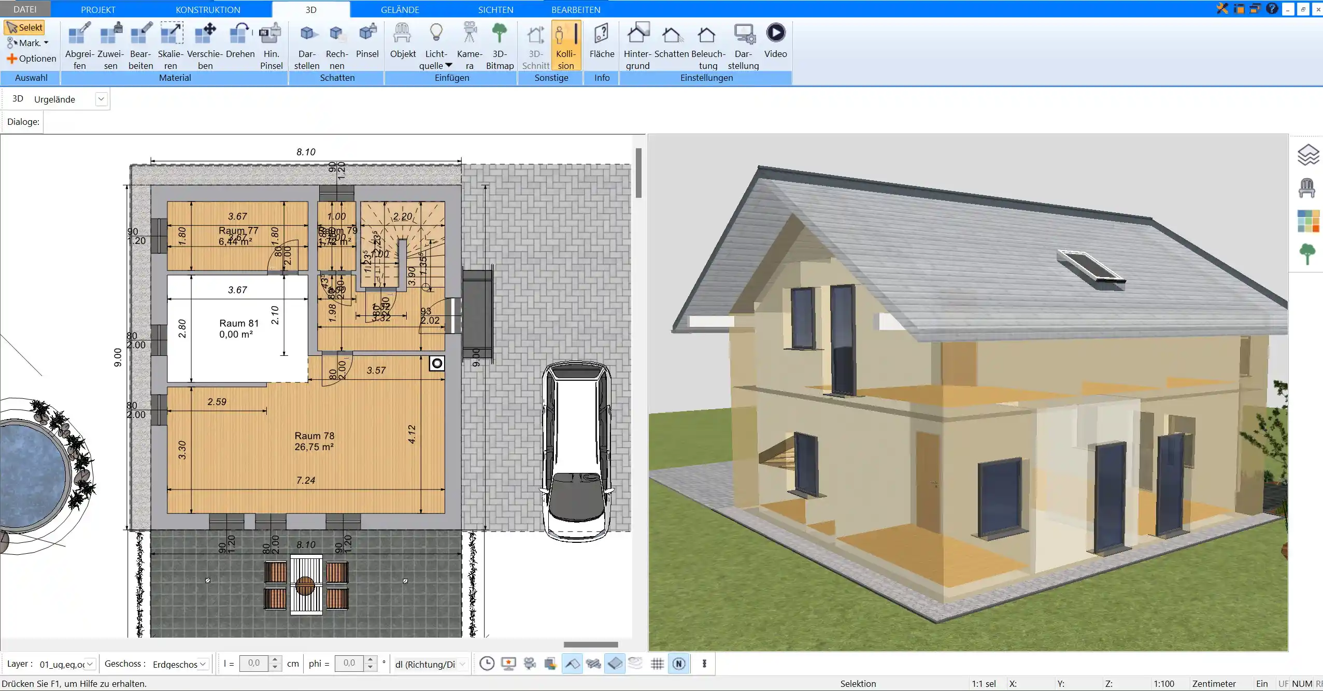
Task: Click the Drehen material tool
Action: (240, 40)
